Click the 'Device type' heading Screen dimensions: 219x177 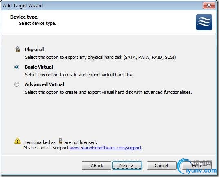[x=24, y=17]
